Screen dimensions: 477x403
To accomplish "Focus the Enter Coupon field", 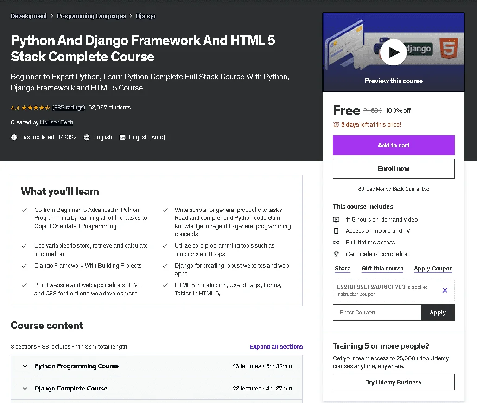I will (377, 313).
